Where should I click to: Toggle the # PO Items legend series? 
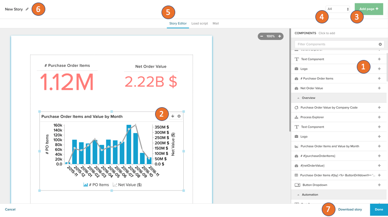(x=96, y=185)
